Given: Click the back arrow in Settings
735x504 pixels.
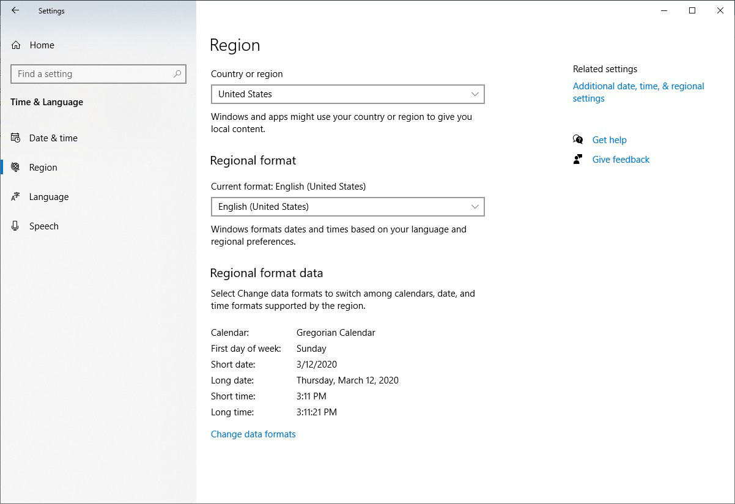Looking at the screenshot, I should pos(15,10).
